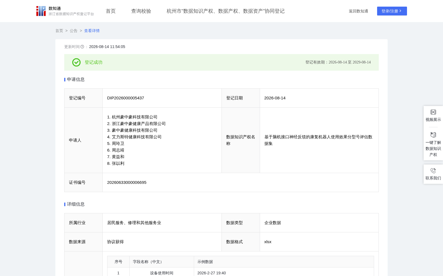This screenshot has height=276, width=443.
Task: Open the 视频展示 video icon
Action: click(x=433, y=112)
